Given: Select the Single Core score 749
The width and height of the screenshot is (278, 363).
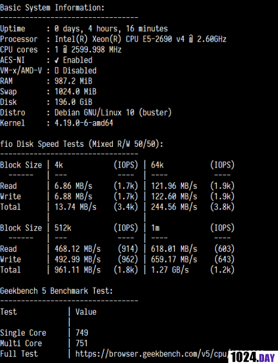Looking at the screenshot, I should point(82,333).
